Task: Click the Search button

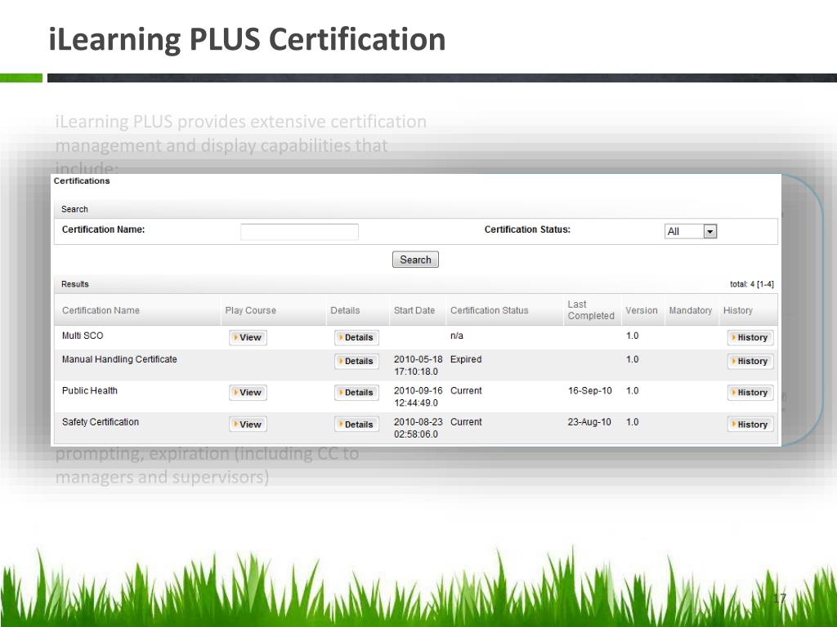Action: (x=415, y=260)
